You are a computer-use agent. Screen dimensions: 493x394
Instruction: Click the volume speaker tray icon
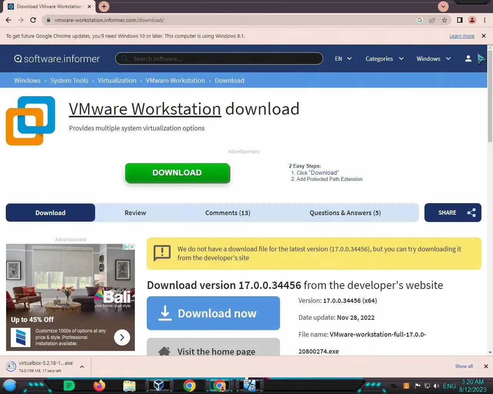point(436,386)
